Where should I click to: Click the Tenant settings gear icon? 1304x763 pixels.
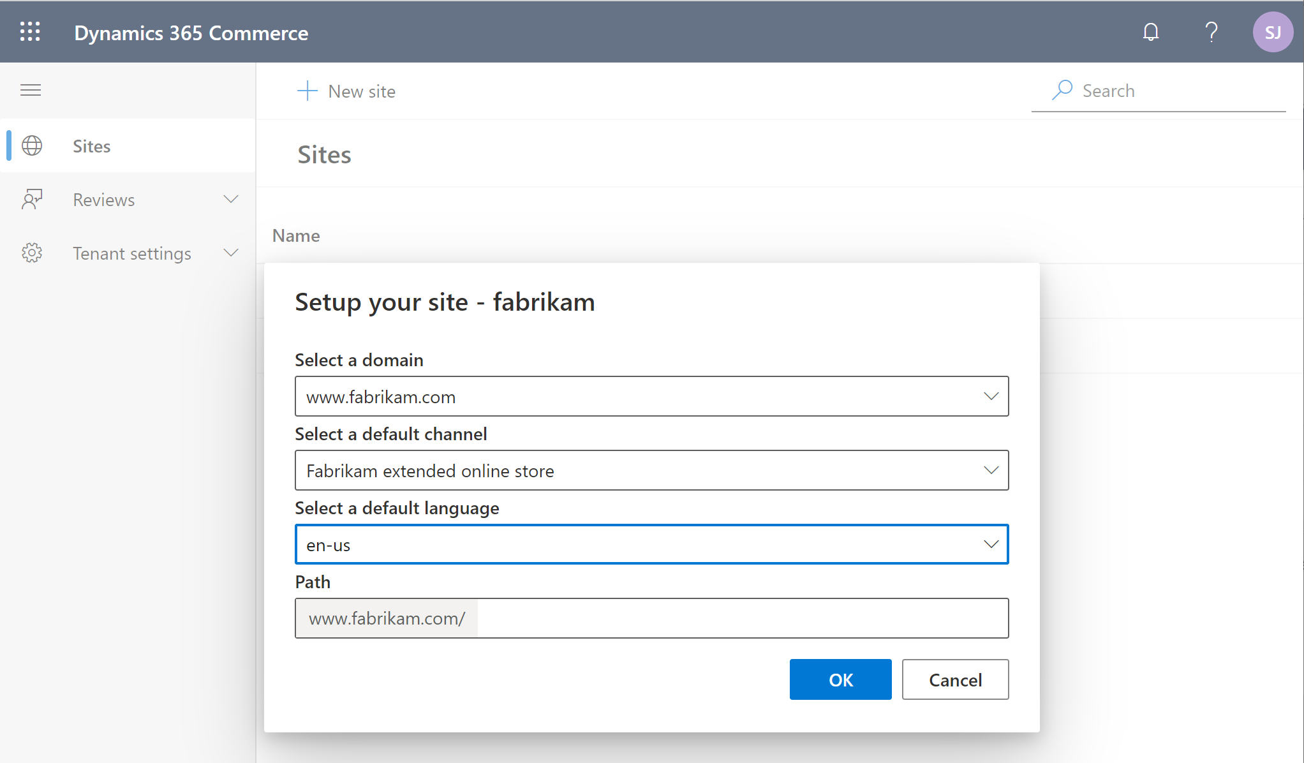[33, 253]
